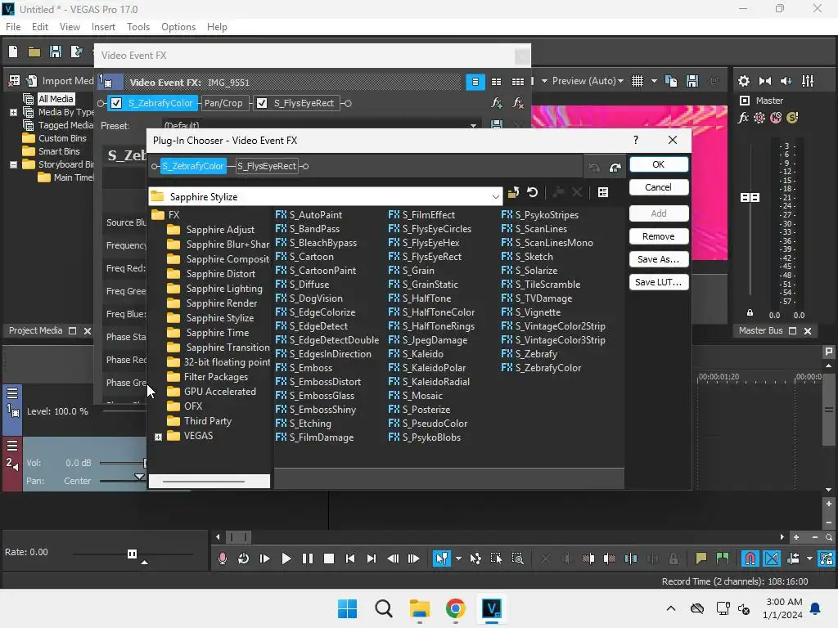Expand Media By Type tree node
This screenshot has width=838, height=628.
coord(13,112)
